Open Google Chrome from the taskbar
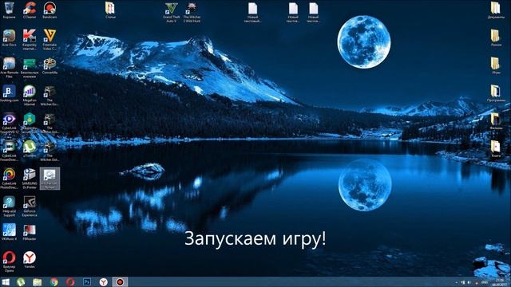511x287 pixels. [53, 282]
